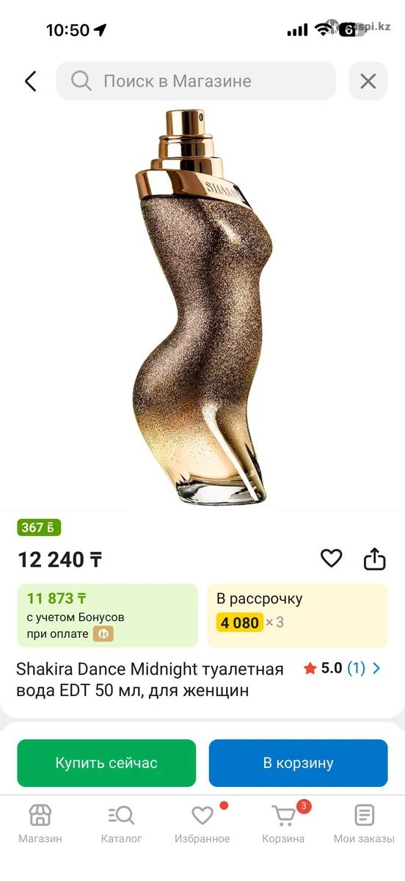This screenshot has width=405, height=881.
Task: Open the Каталог tab
Action: click(x=121, y=823)
